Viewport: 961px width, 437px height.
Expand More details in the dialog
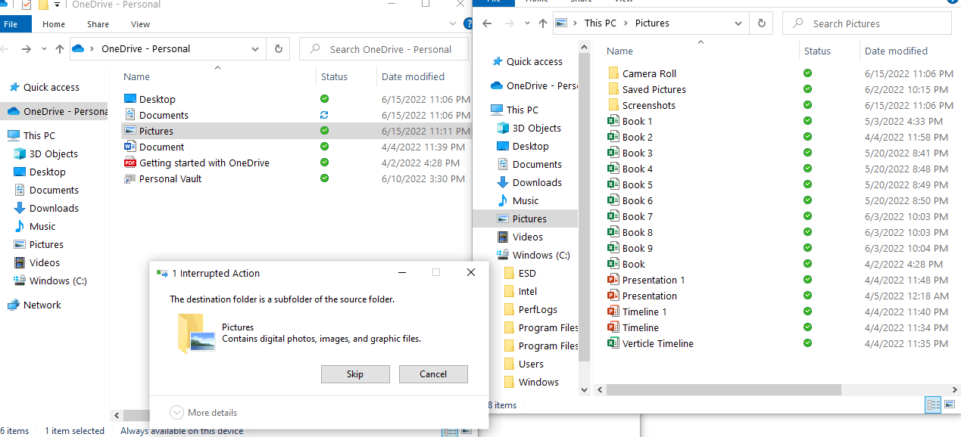[204, 413]
